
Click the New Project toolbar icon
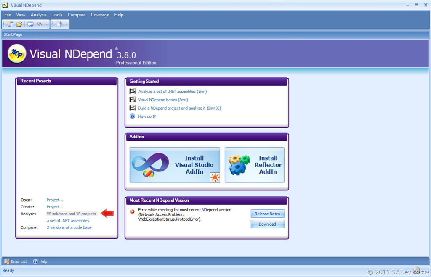[x=11, y=24]
